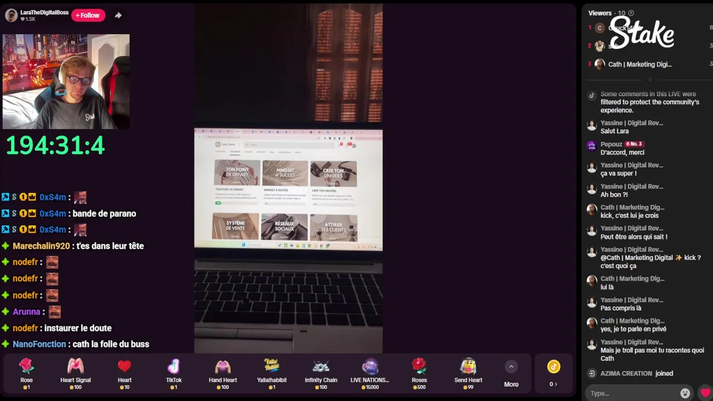Select 'yes, je te parle en privé' comment

pyautogui.click(x=633, y=329)
